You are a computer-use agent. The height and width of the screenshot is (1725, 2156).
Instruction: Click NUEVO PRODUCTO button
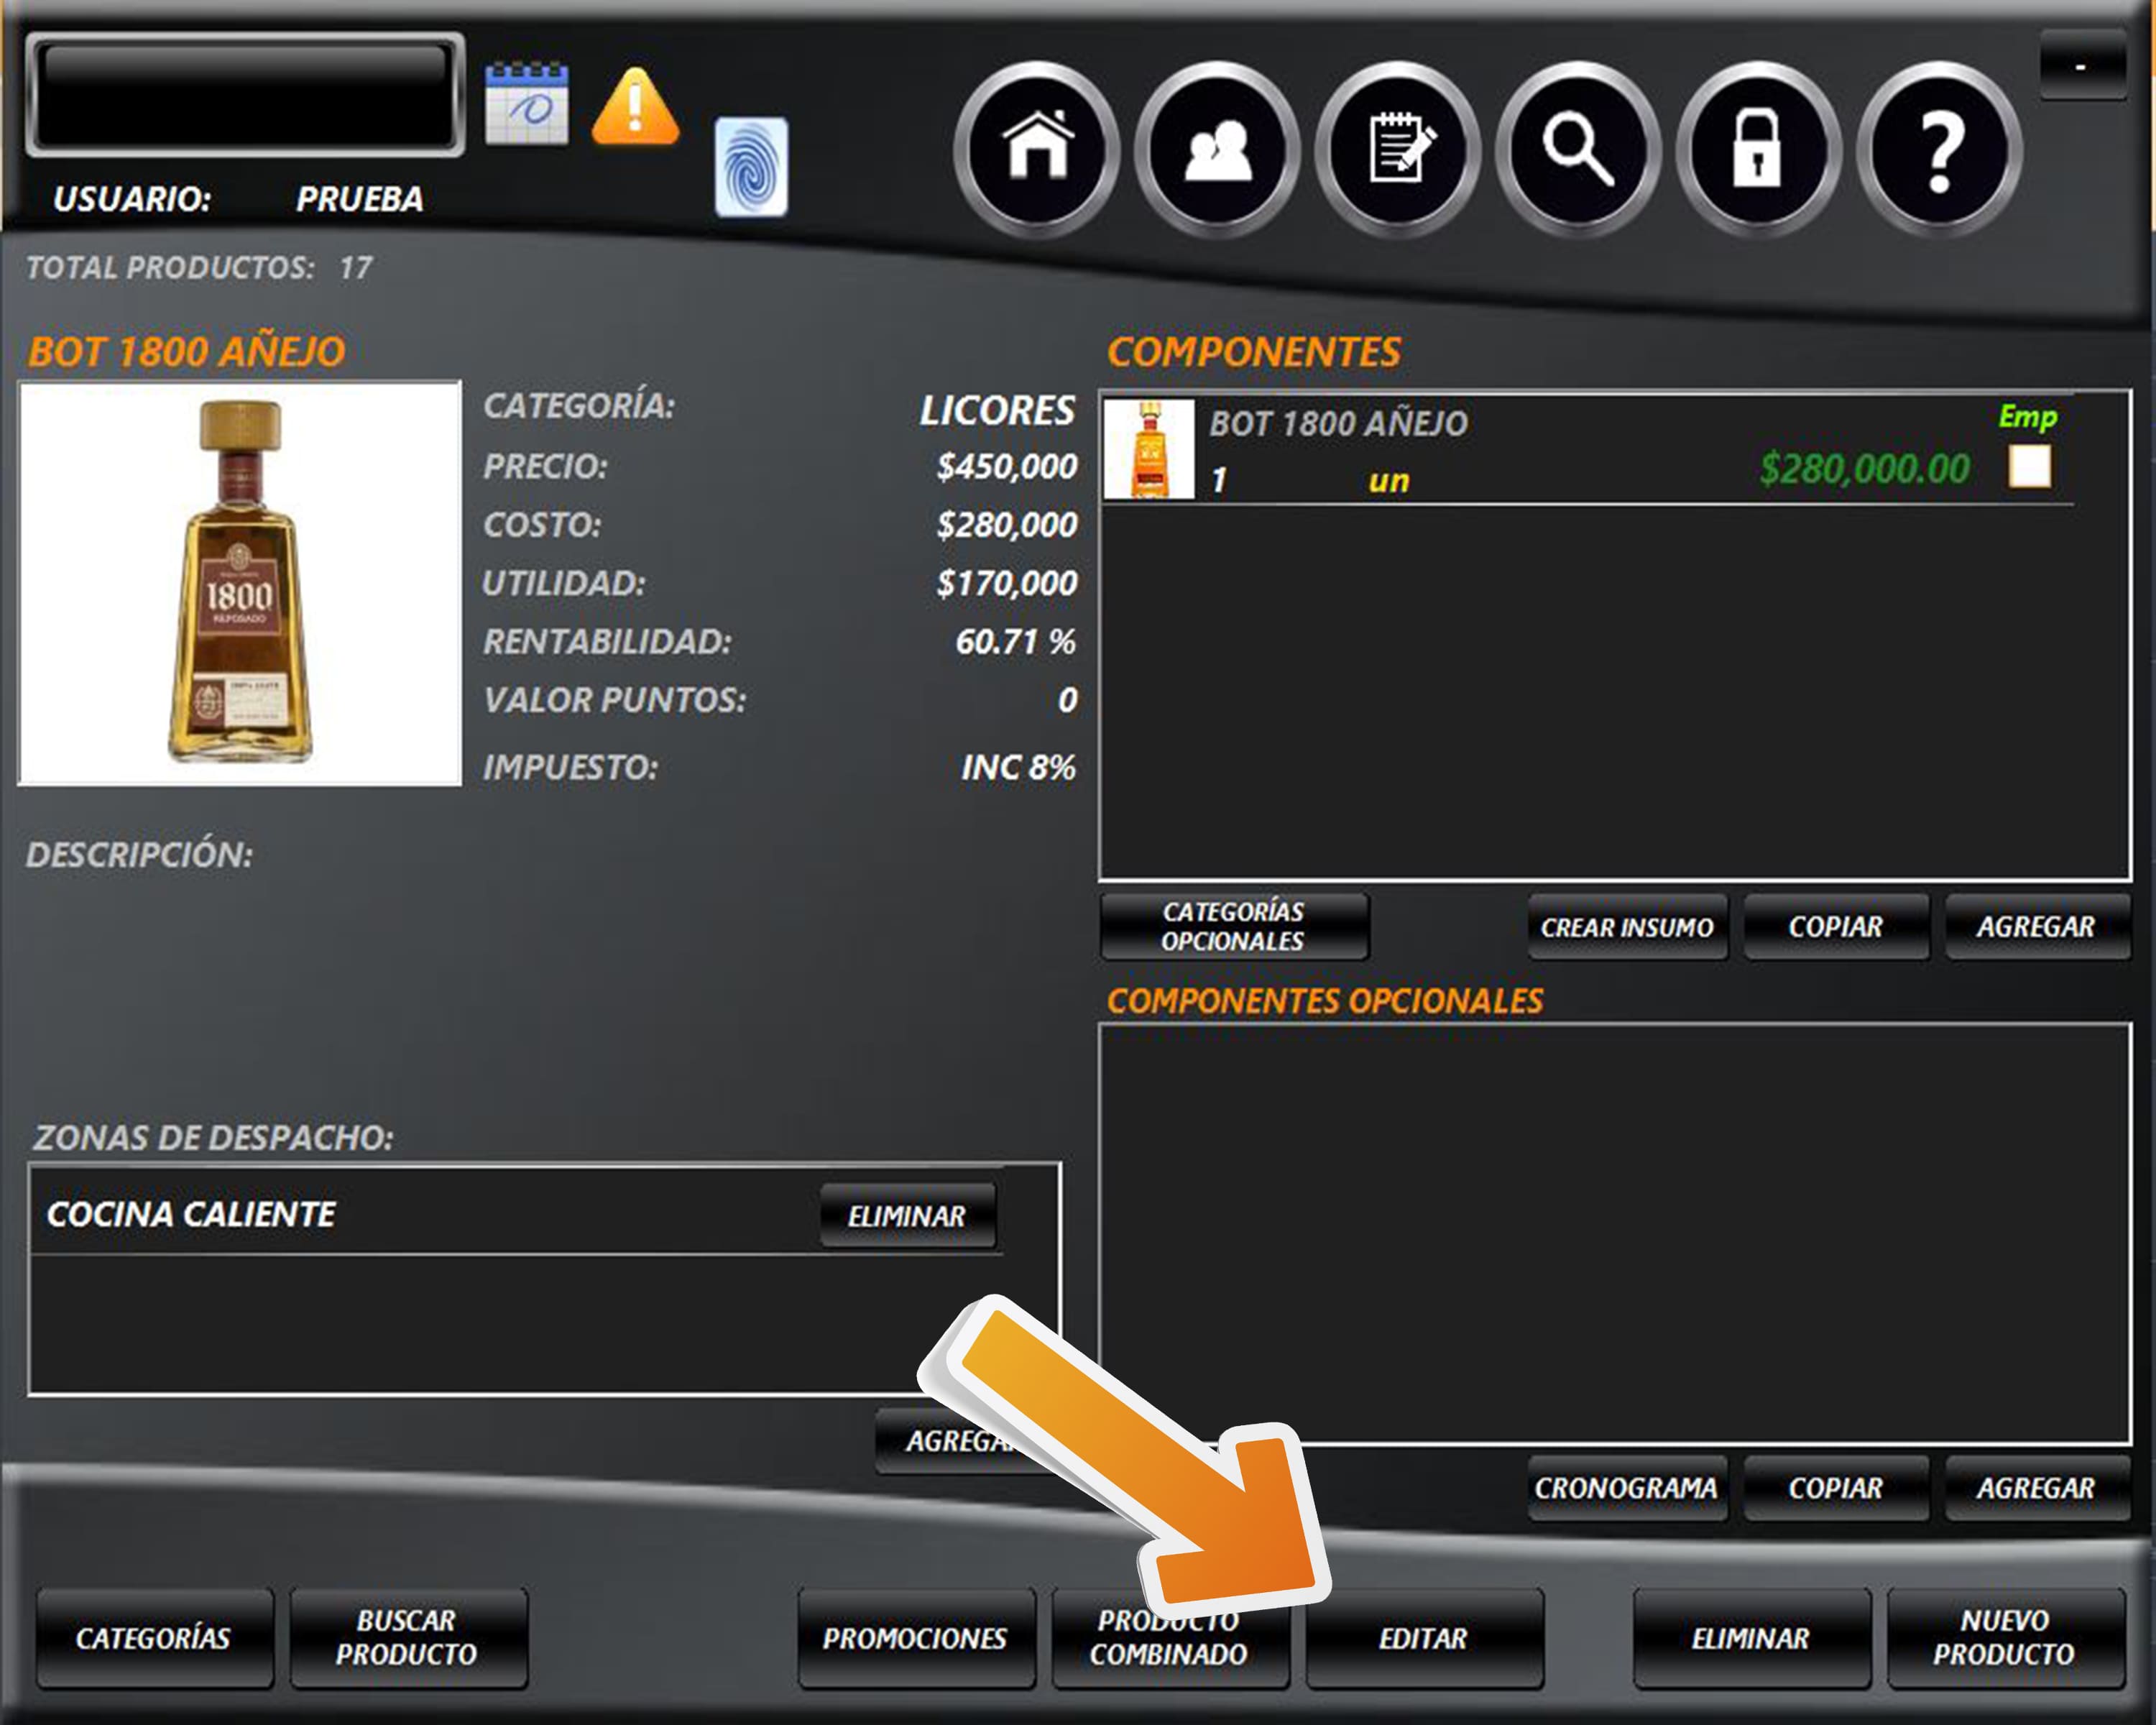2004,1639
